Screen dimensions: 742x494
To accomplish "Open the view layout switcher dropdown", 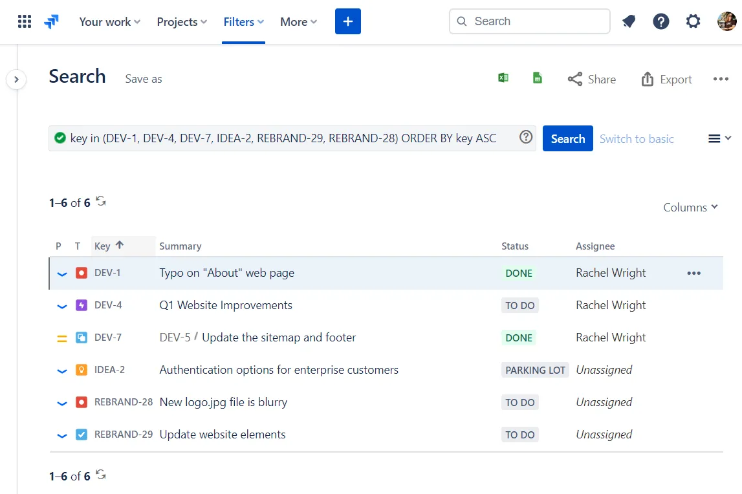I will pyautogui.click(x=719, y=138).
